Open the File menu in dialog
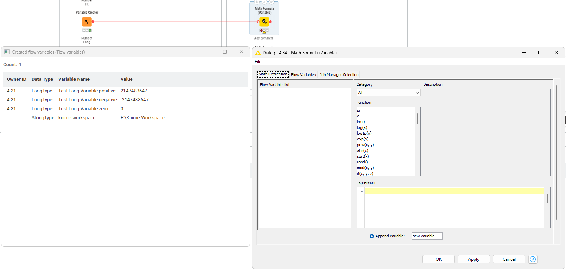 coord(258,62)
